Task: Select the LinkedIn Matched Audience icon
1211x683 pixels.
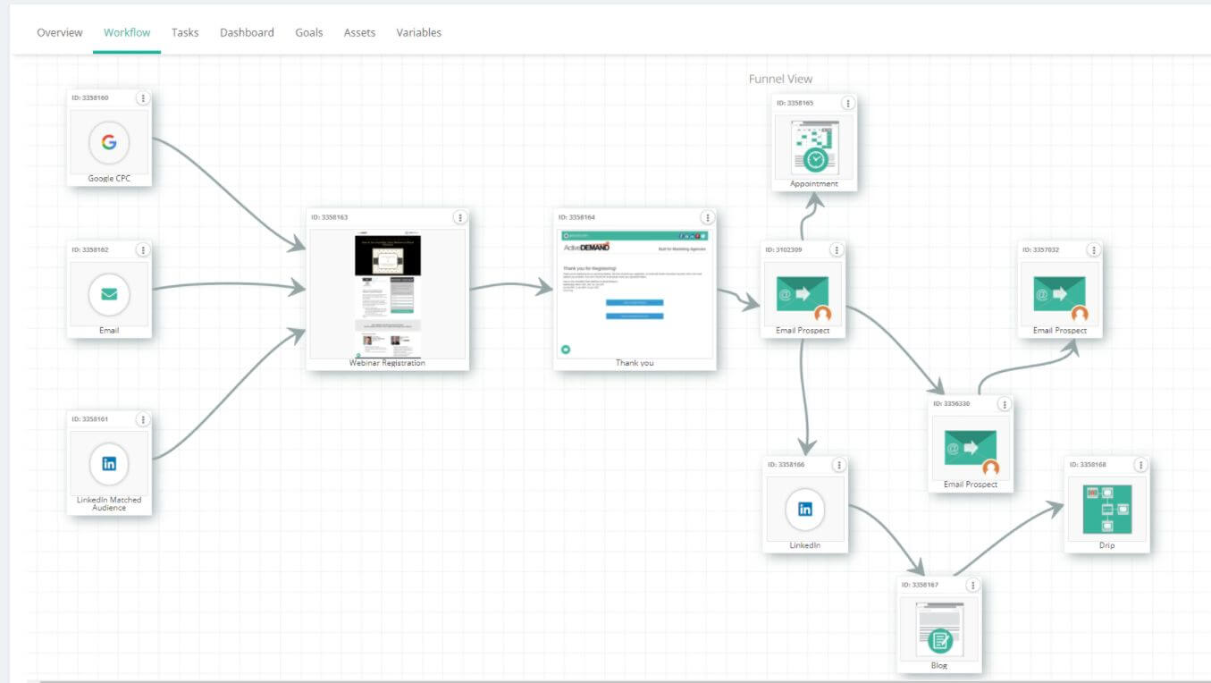Action: point(107,463)
